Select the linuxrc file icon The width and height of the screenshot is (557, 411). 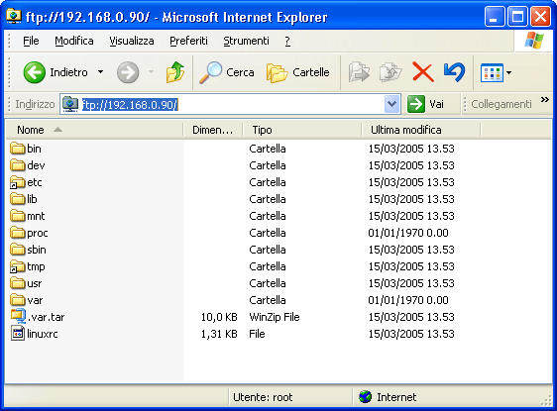(x=18, y=334)
